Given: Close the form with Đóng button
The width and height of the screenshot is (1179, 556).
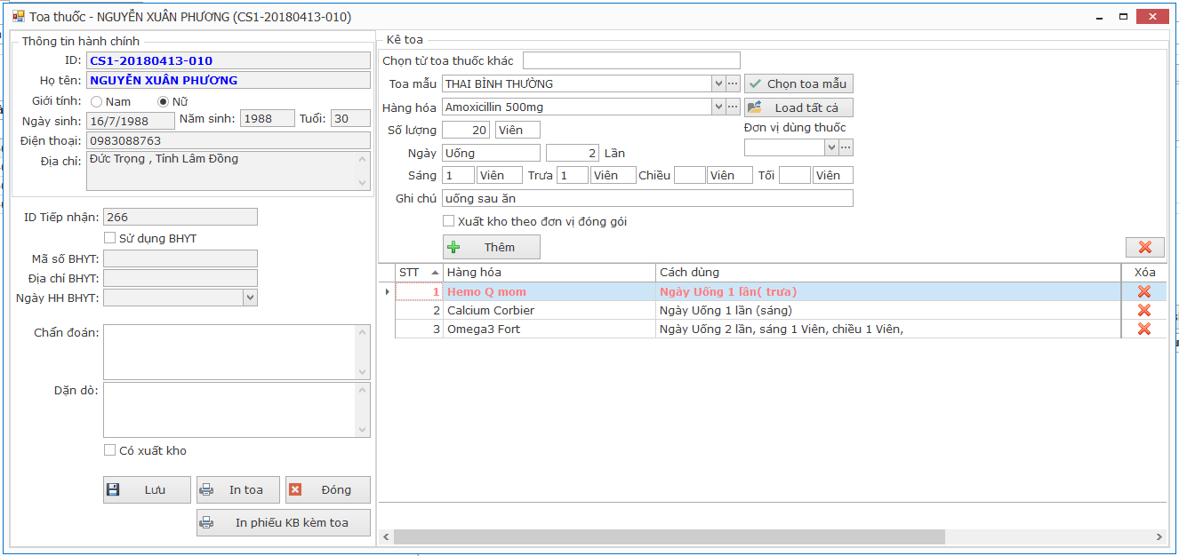Looking at the screenshot, I should click(x=328, y=489).
